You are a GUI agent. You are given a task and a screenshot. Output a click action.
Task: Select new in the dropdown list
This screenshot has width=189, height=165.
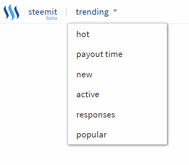(84, 75)
